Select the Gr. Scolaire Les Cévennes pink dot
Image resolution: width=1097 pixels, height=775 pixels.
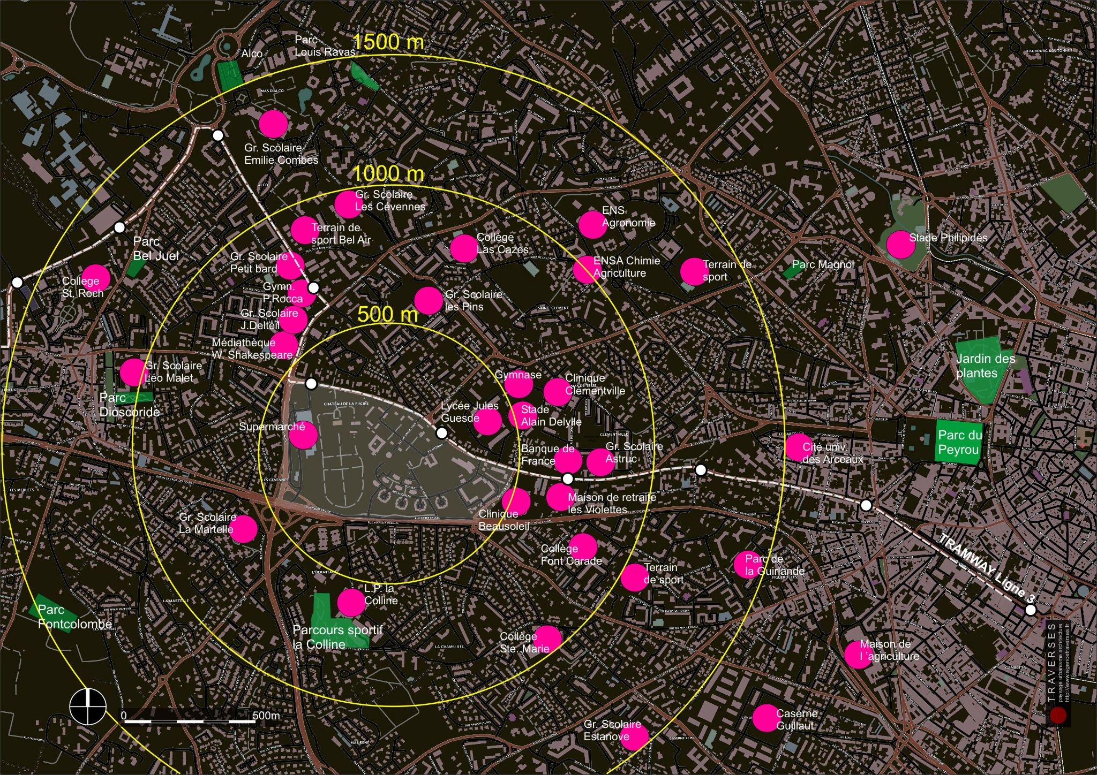[349, 204]
